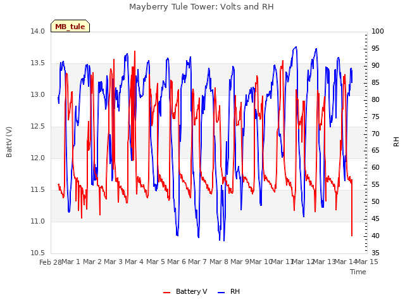The width and height of the screenshot is (405, 304).
Task: Click the Mar 9 date label
Action: [x=240, y=262]
